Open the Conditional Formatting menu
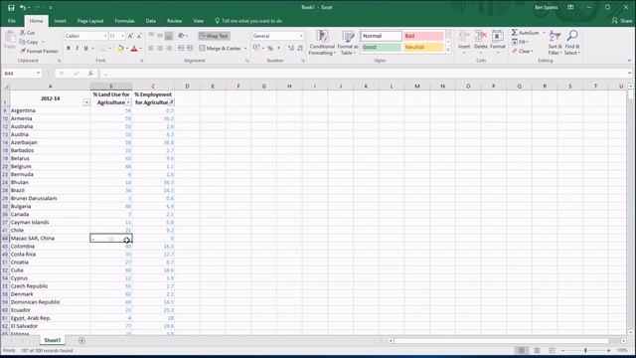Viewport: 636px width, 358px height. (322, 42)
